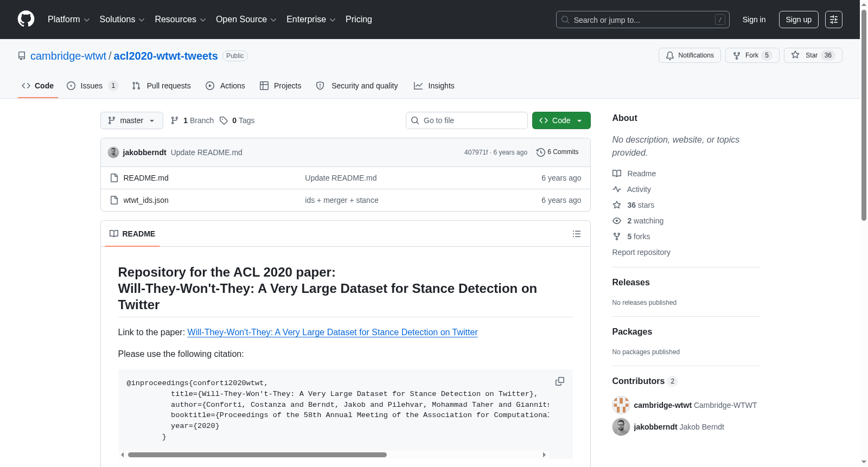Open the cambridge-wtwt owner link
The image size is (868, 467).
(68, 56)
